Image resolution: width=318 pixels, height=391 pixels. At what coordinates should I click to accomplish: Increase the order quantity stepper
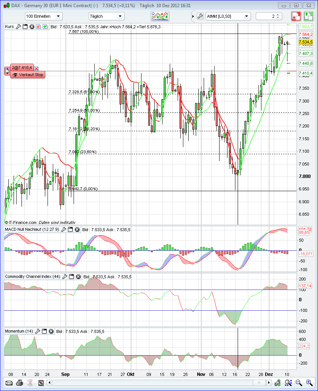[x=278, y=15]
